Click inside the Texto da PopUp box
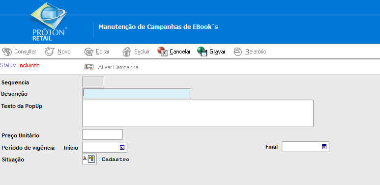380x185 pixels. [x=198, y=113]
